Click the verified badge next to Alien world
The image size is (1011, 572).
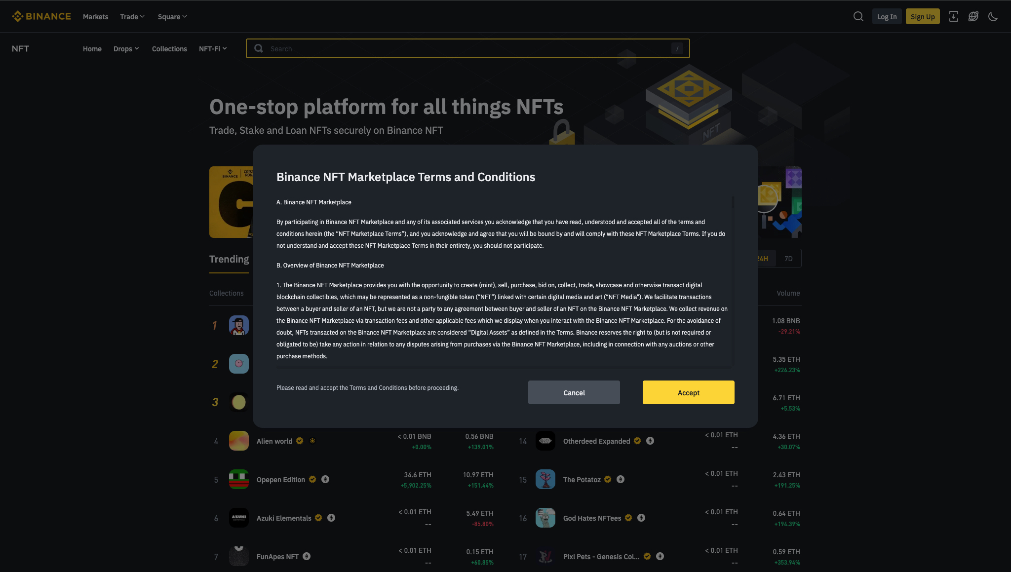coord(300,441)
